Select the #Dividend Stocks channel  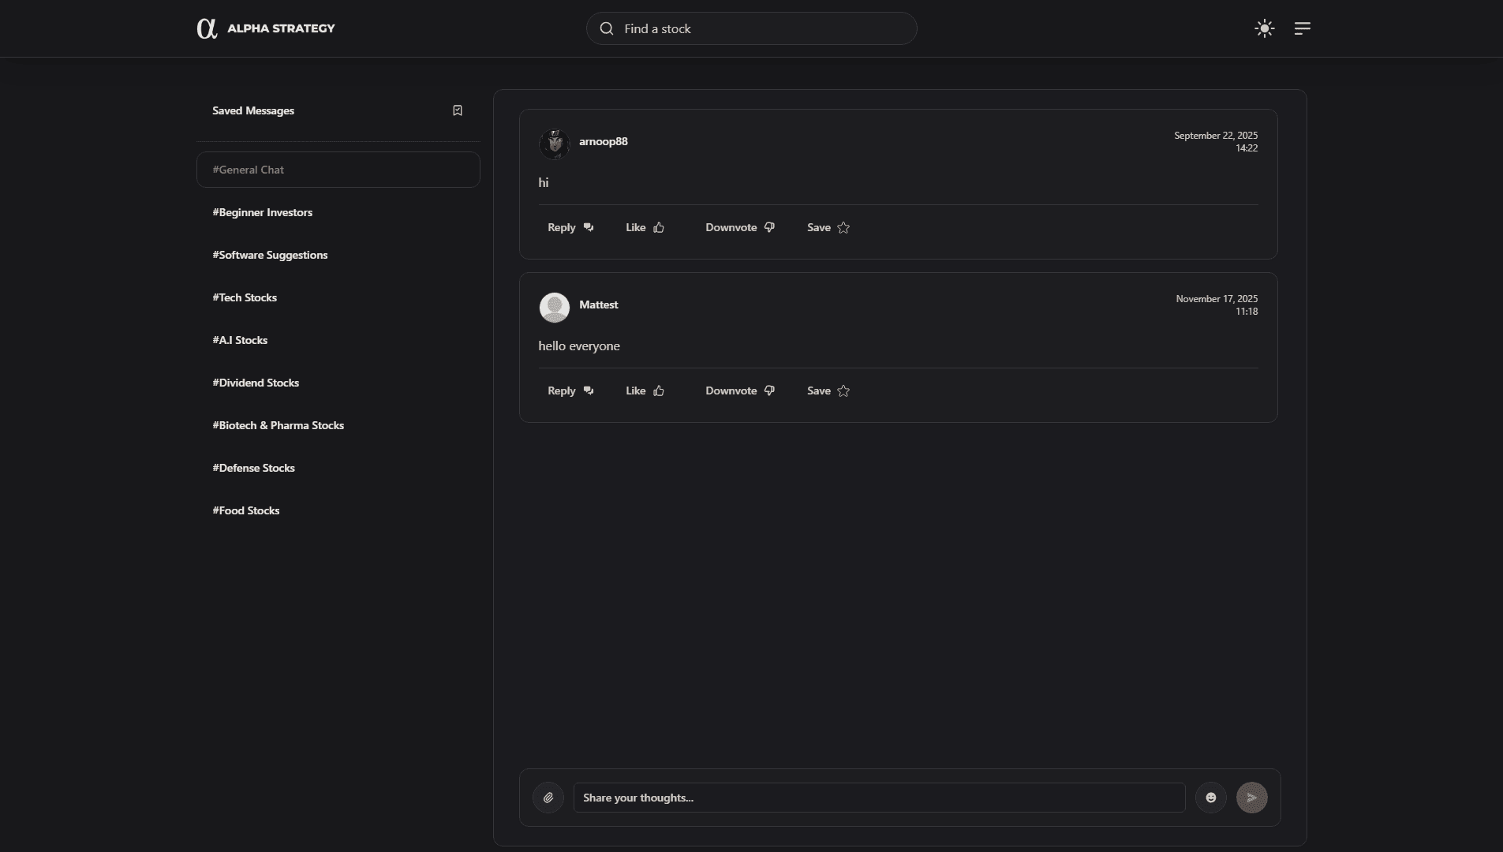pyautogui.click(x=256, y=383)
